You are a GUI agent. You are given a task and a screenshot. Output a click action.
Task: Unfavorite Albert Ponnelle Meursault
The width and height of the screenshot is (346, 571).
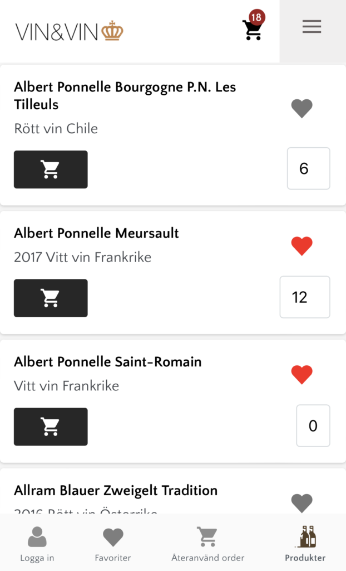[301, 245]
